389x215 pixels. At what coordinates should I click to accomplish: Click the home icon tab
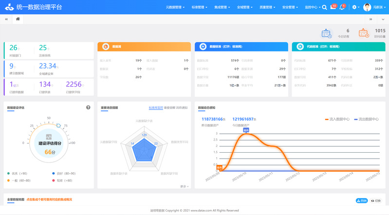tap(18, 19)
